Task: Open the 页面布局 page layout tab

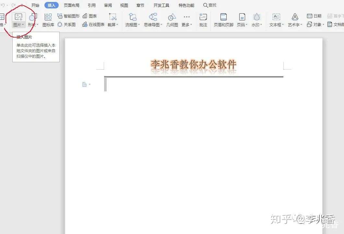Action: (72, 5)
